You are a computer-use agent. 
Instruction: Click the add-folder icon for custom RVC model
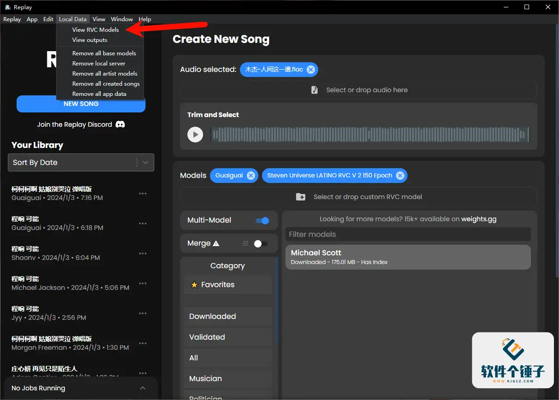tap(301, 197)
